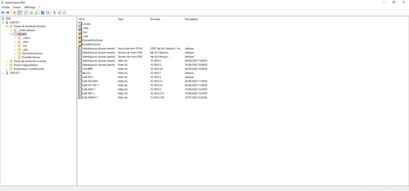
Task: Click the Export list toolbar icon
Action: (36, 12)
